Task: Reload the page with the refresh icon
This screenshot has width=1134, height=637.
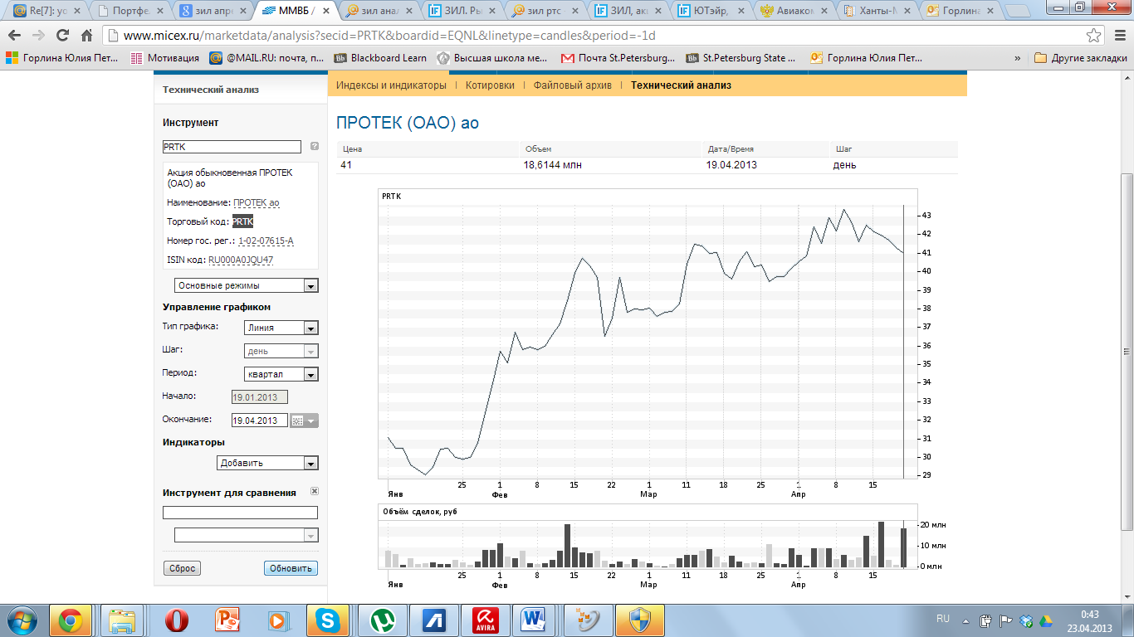Action: 62,36
